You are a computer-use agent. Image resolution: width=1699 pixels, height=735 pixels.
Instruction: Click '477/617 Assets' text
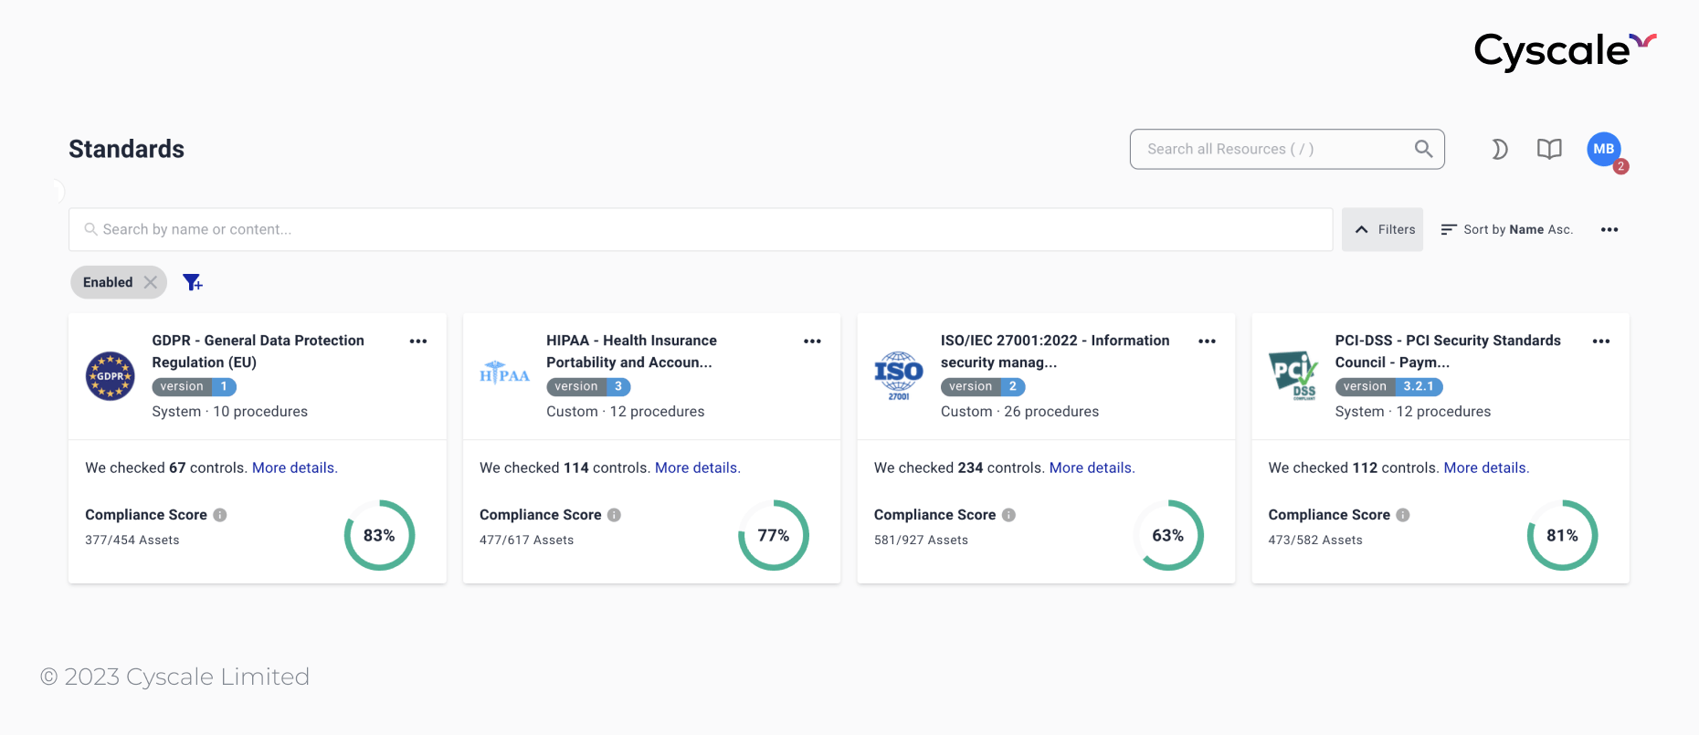coord(527,541)
